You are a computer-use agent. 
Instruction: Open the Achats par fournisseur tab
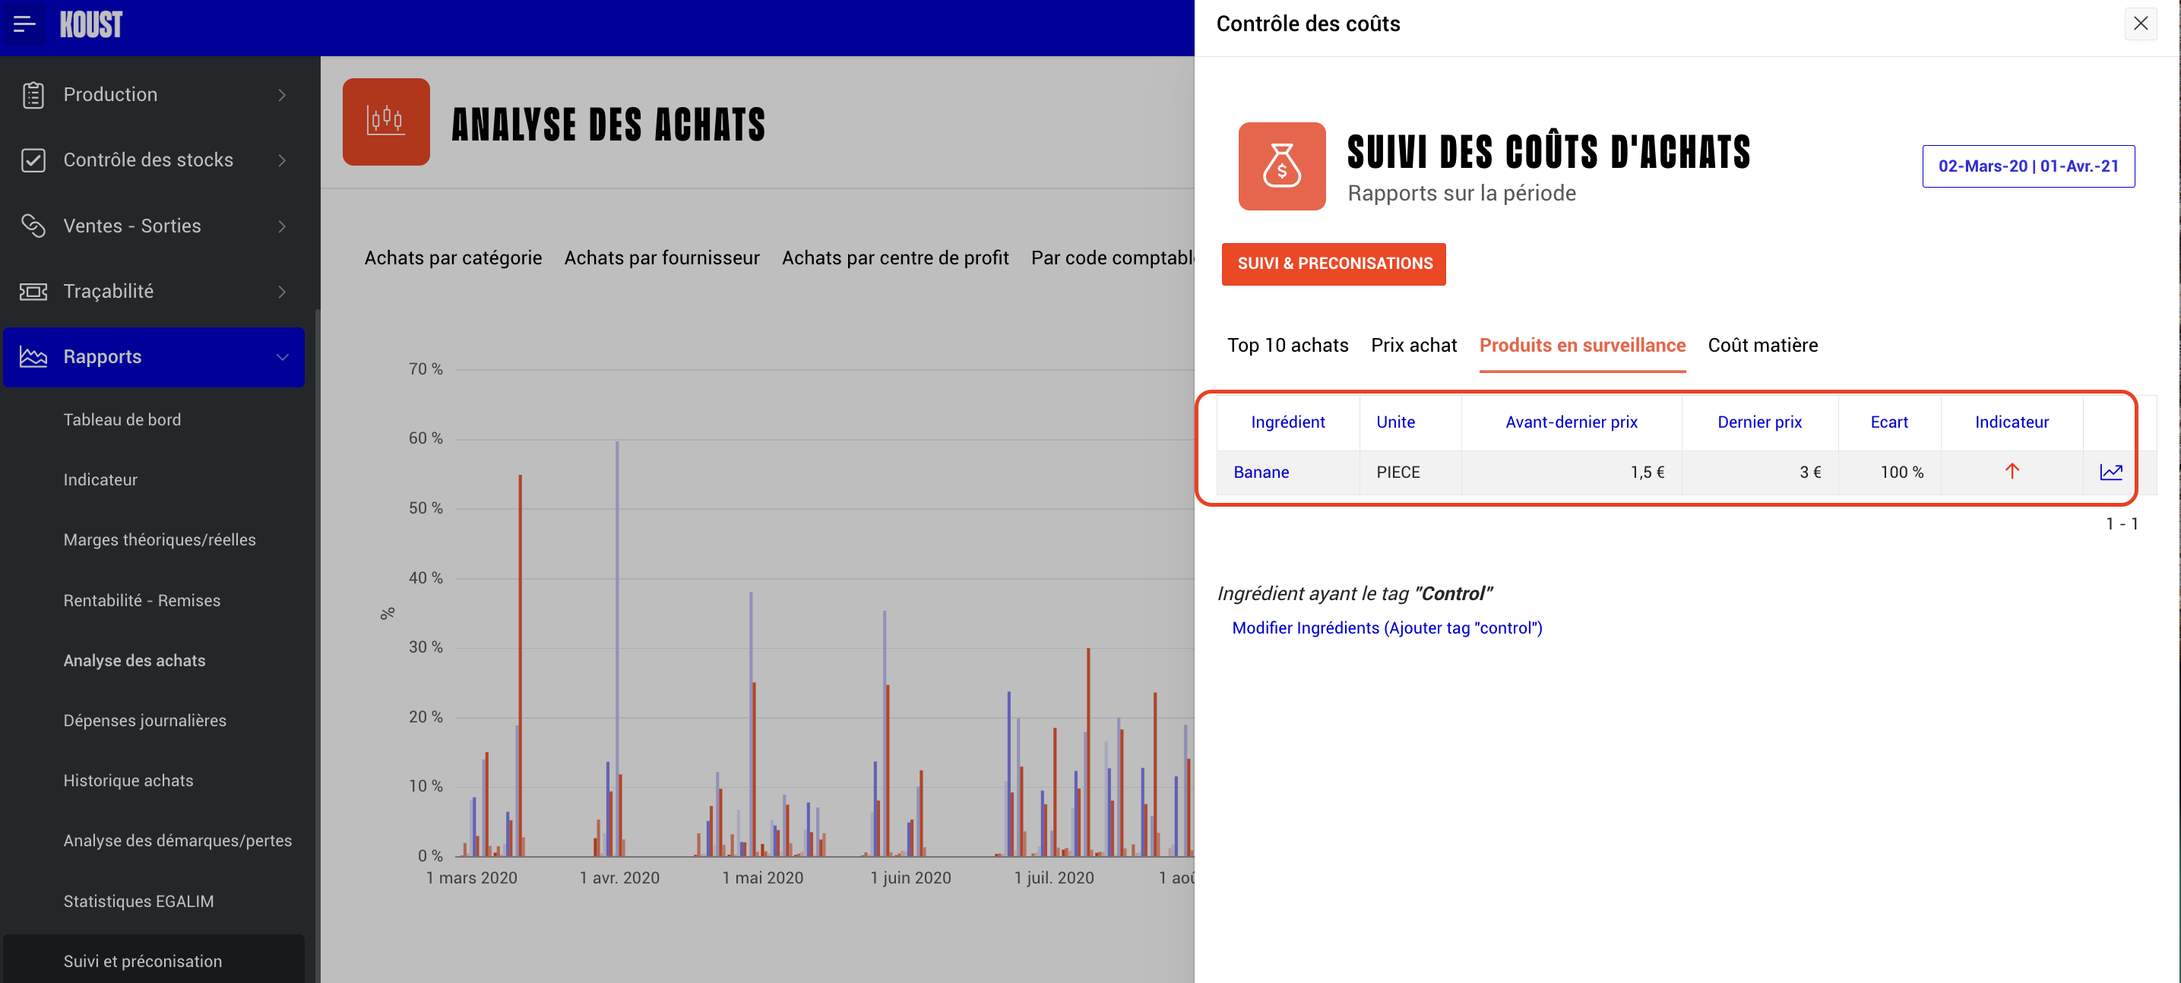click(662, 258)
